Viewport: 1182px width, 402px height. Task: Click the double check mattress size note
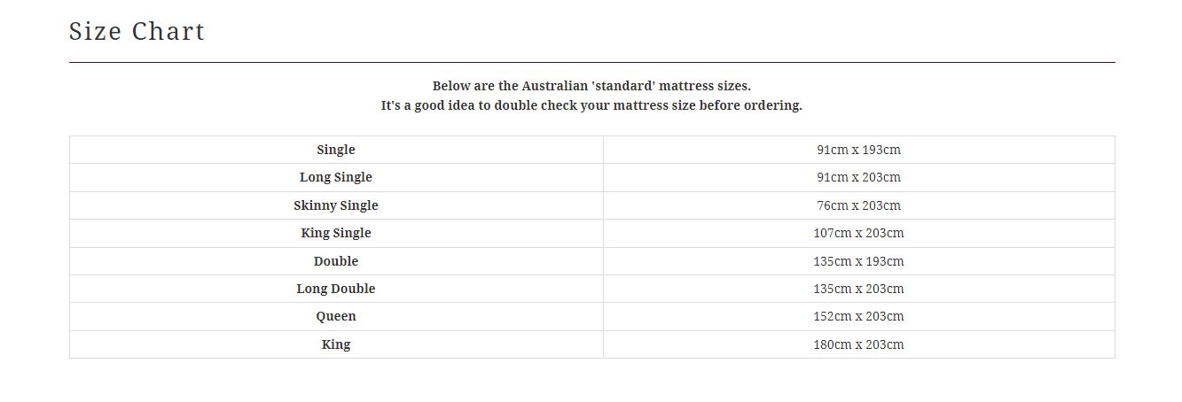[591, 105]
